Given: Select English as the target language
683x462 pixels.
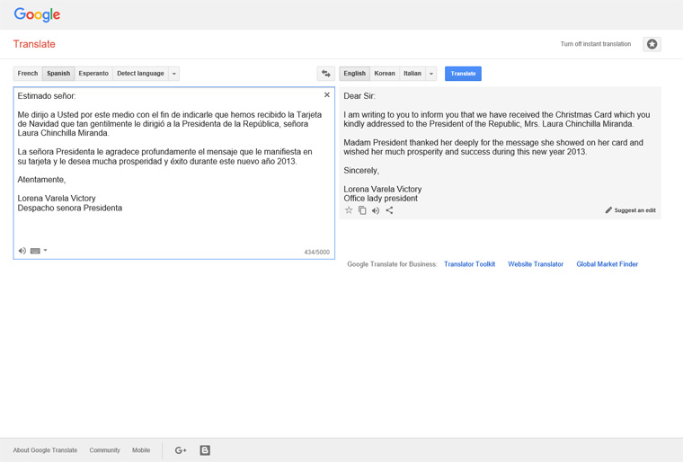Looking at the screenshot, I should pos(355,73).
